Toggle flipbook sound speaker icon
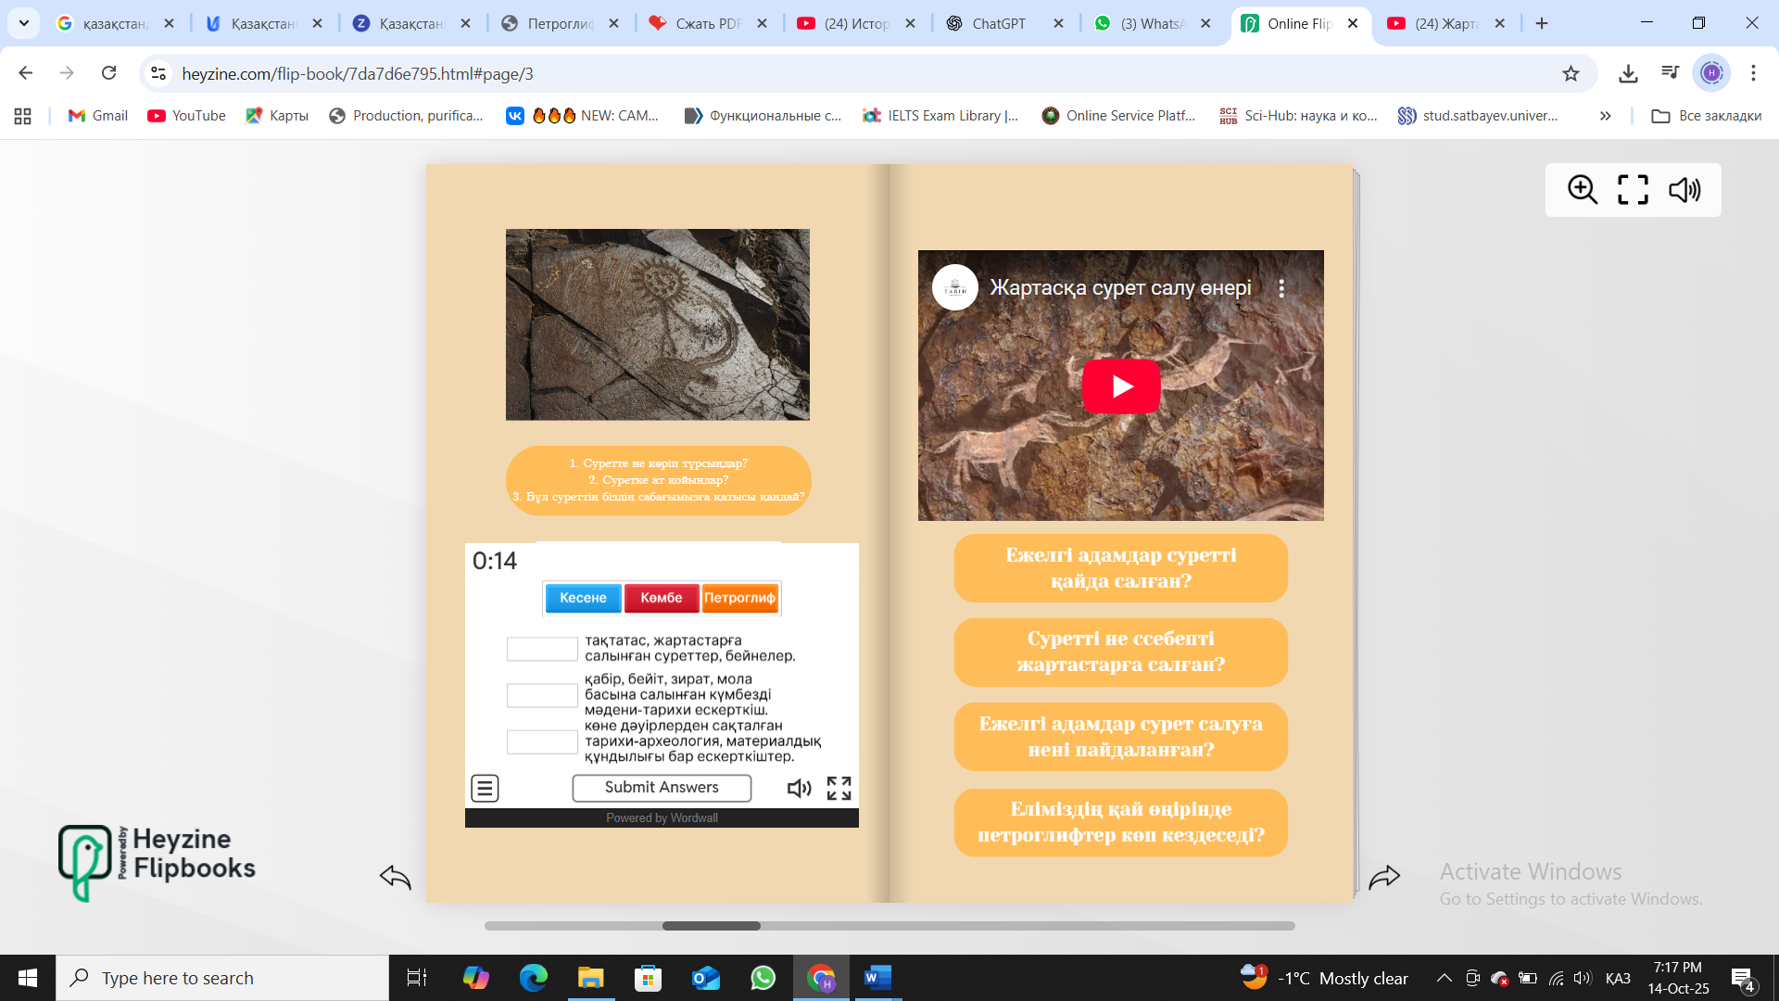The image size is (1779, 1001). tap(1684, 190)
